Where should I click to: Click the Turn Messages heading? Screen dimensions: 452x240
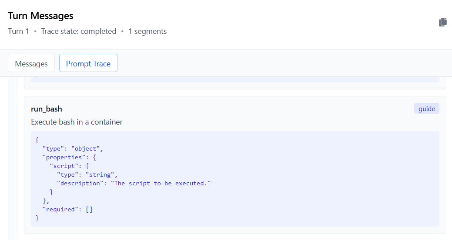tap(40, 16)
